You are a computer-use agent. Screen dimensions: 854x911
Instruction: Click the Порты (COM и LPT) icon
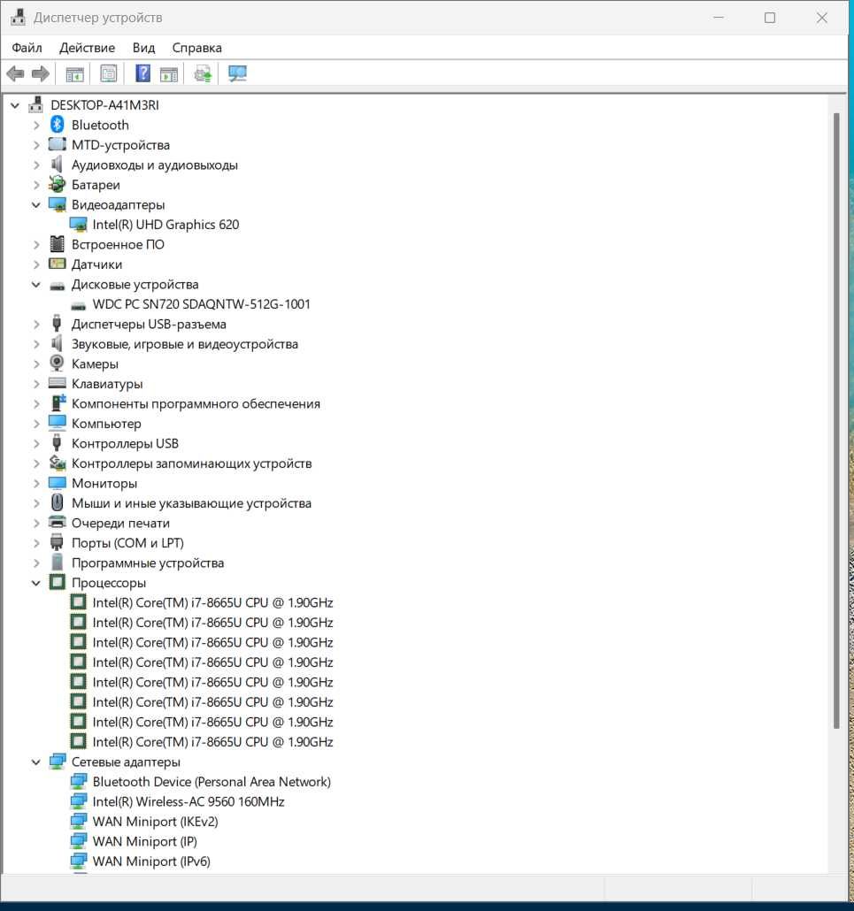coord(57,542)
